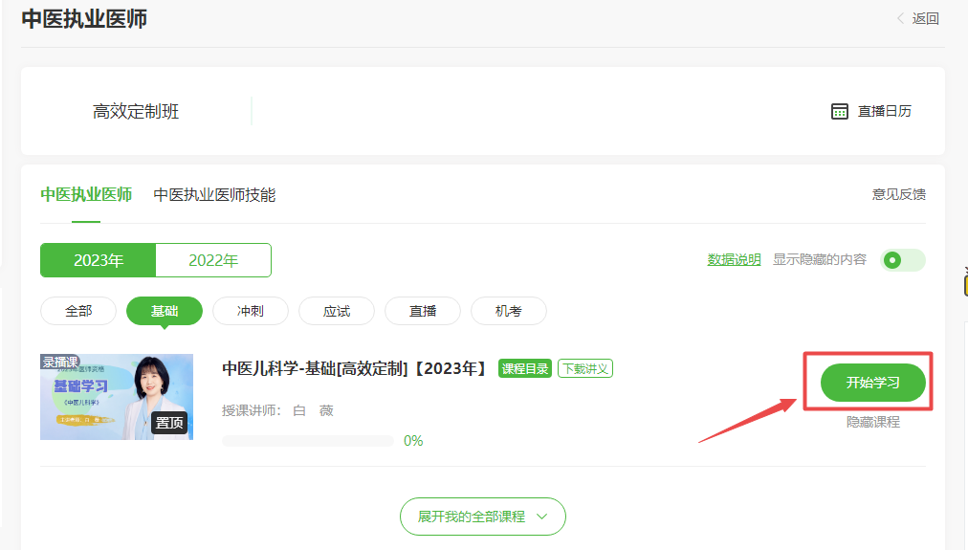Open the pediatrics course thumbnail
Image resolution: width=968 pixels, height=550 pixels.
pyautogui.click(x=117, y=397)
